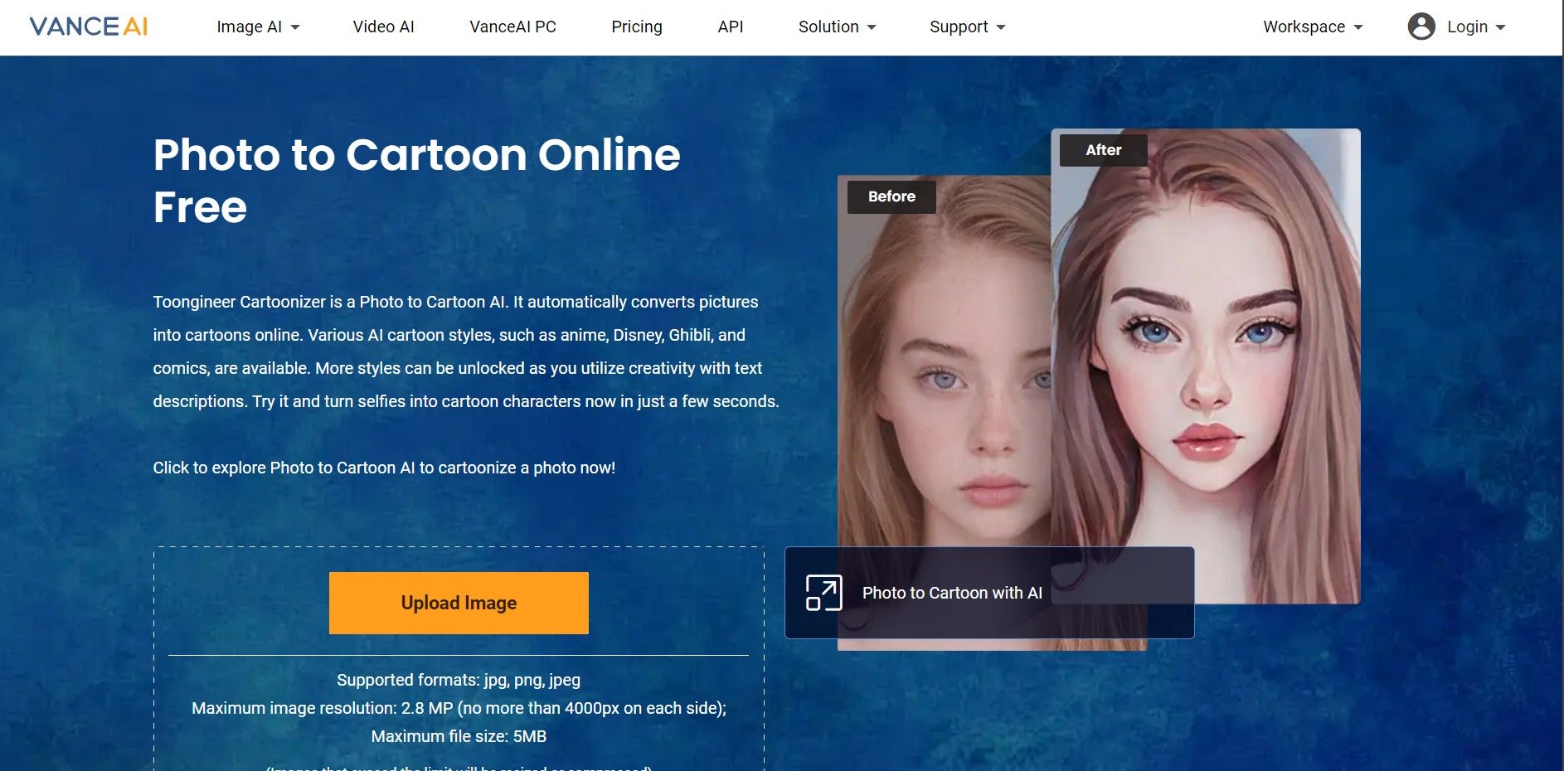Viewport: 1564px width, 771px height.
Task: Click the Login link
Action: [1467, 27]
